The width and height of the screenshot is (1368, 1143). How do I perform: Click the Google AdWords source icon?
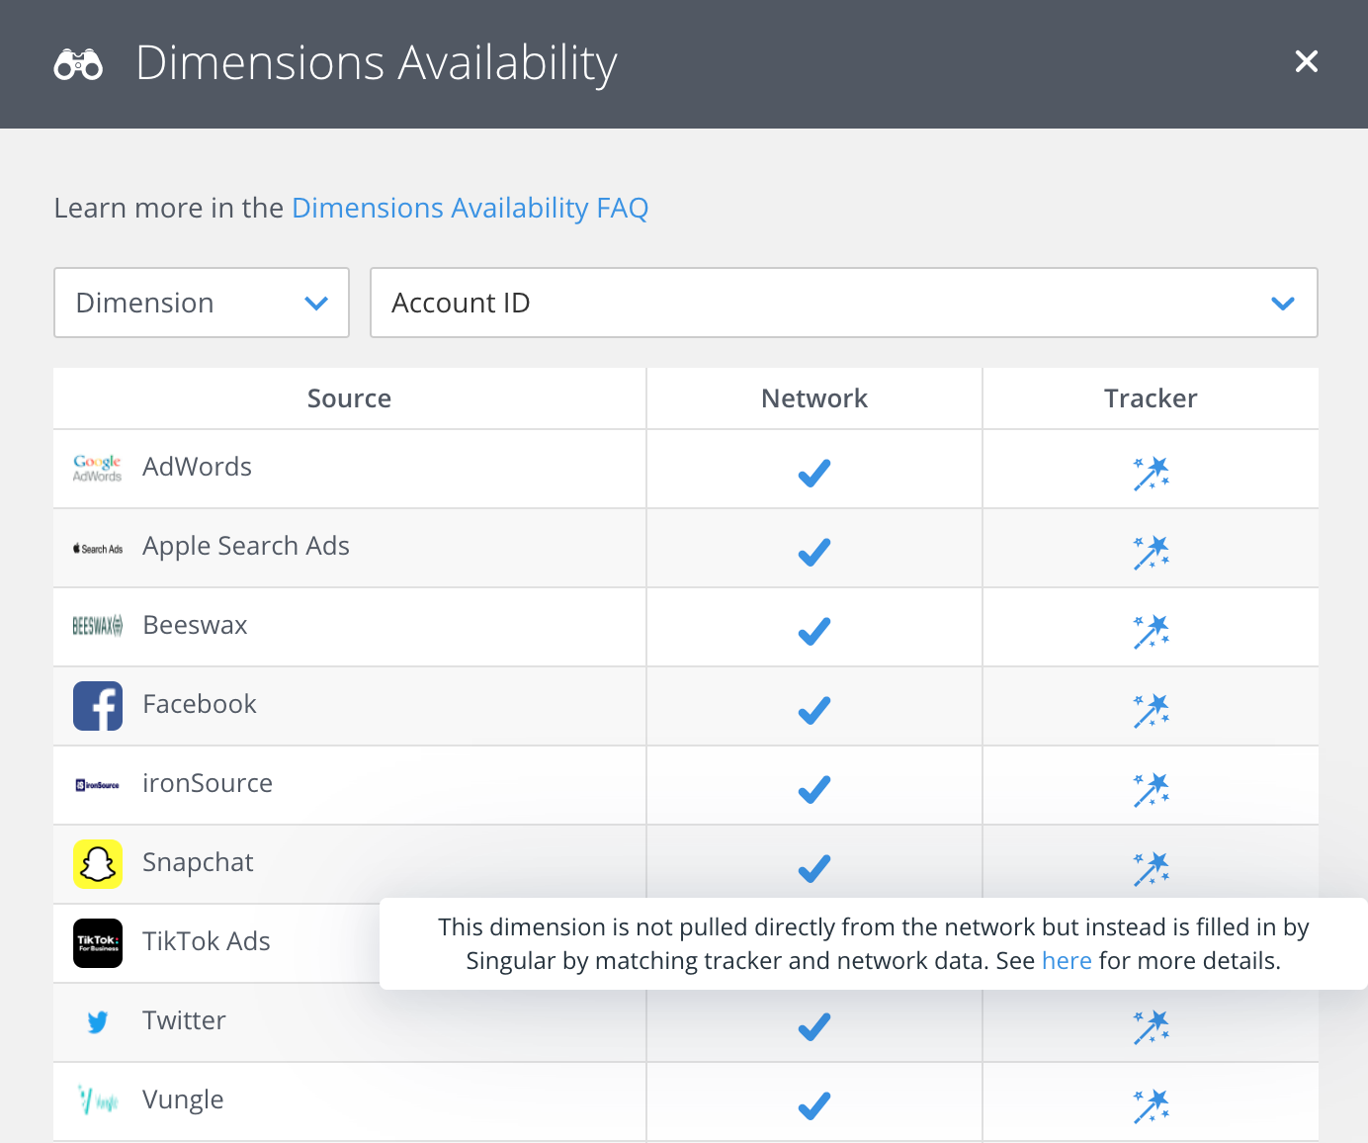click(x=97, y=467)
